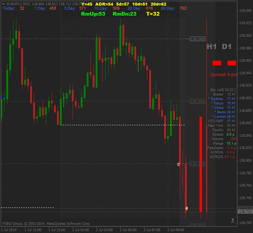This screenshot has width=253, height=233.
Task: Click the D1 timeframe label
Action: pos(227,47)
